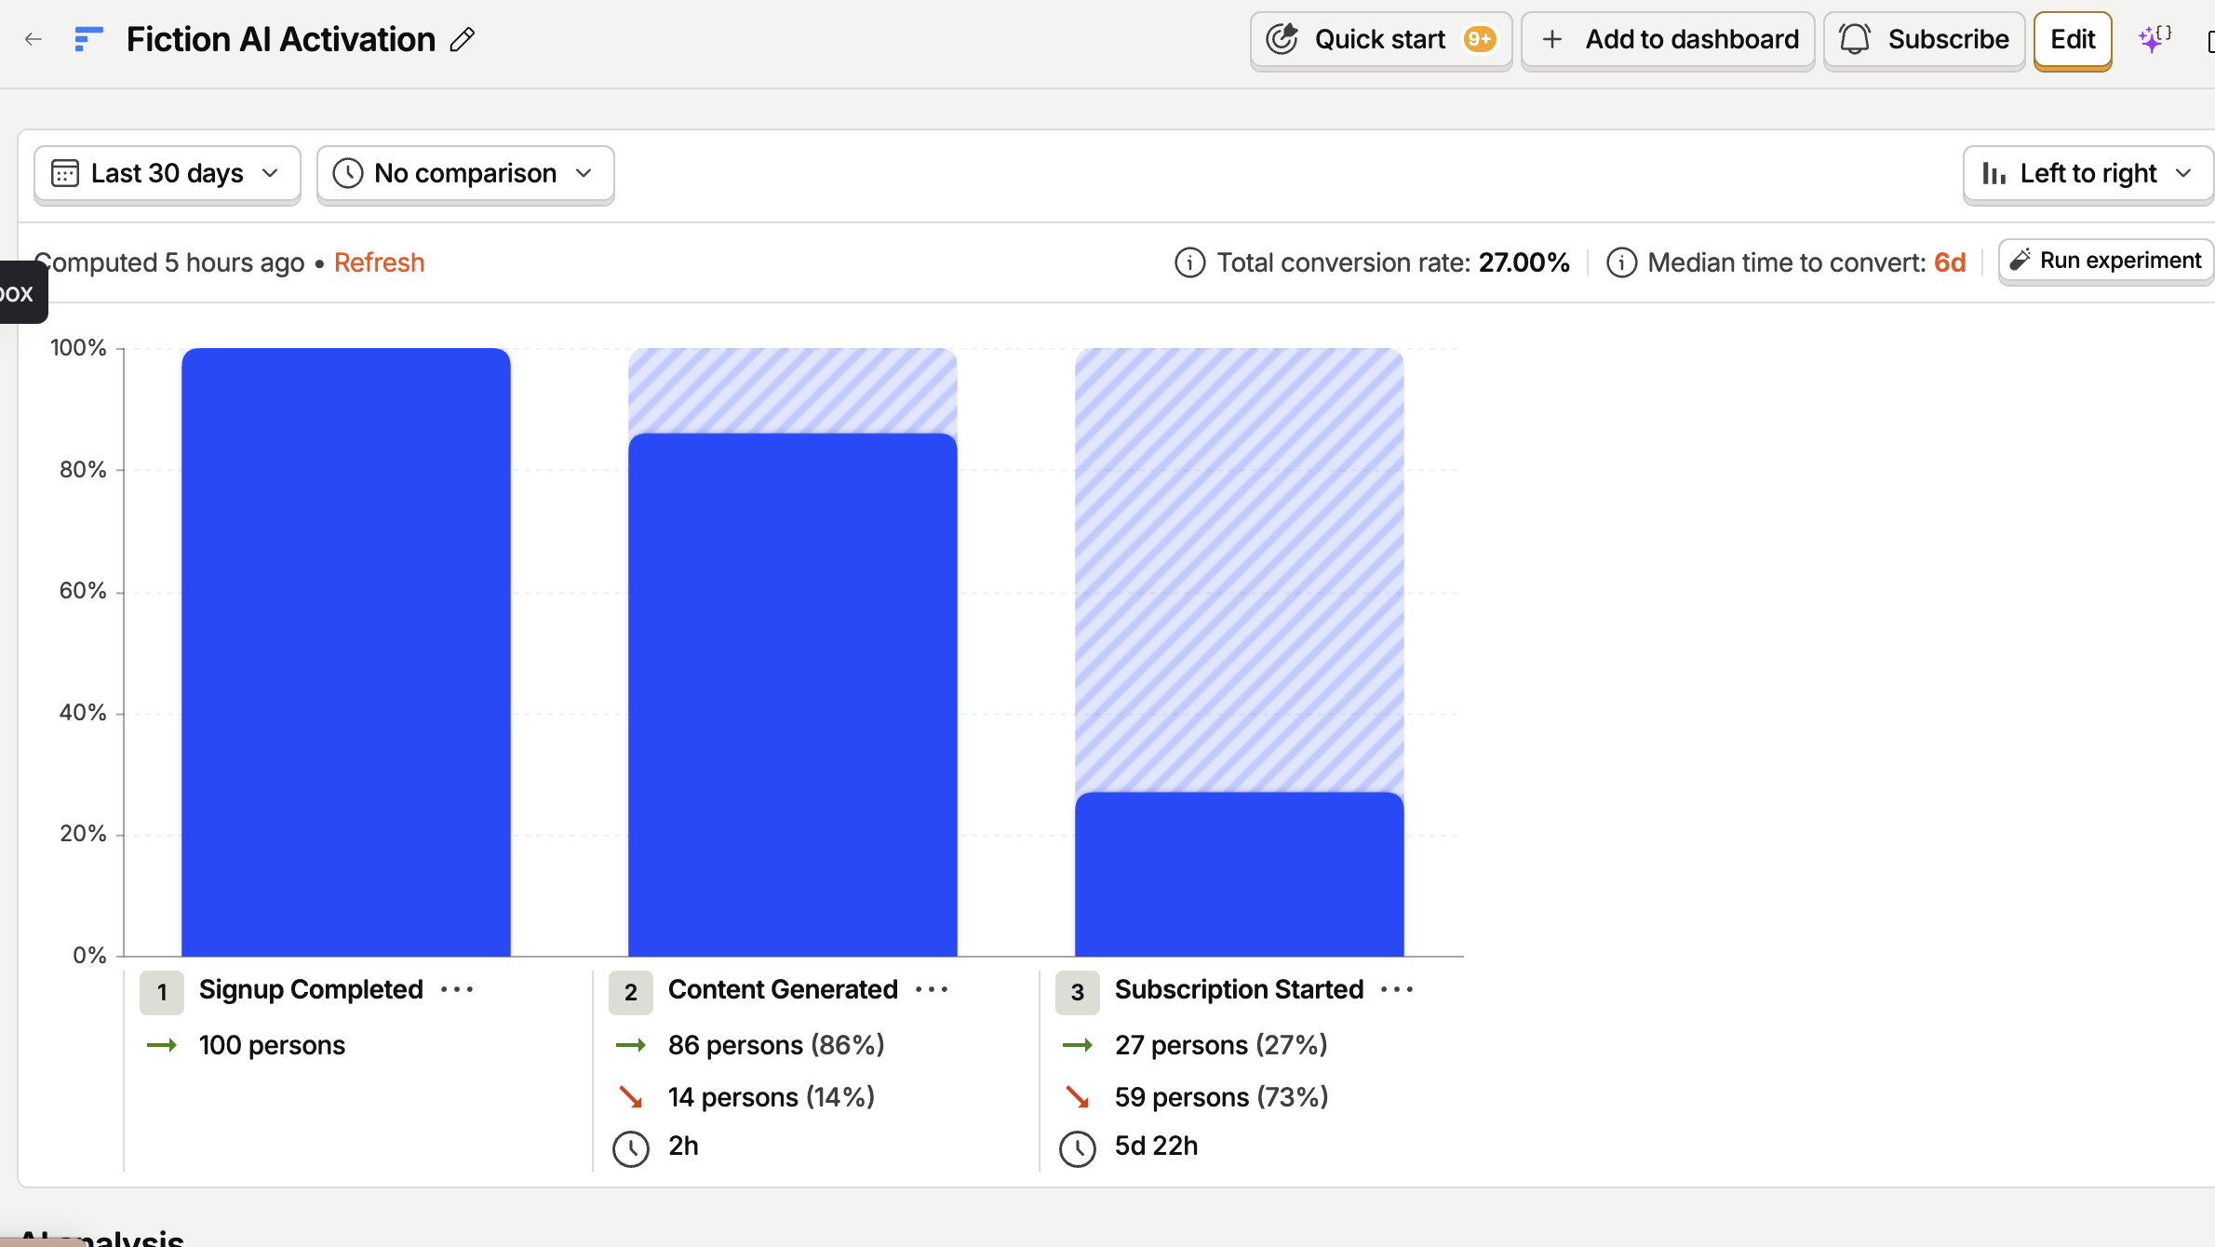
Task: Click the Quick start button
Action: point(1381,40)
